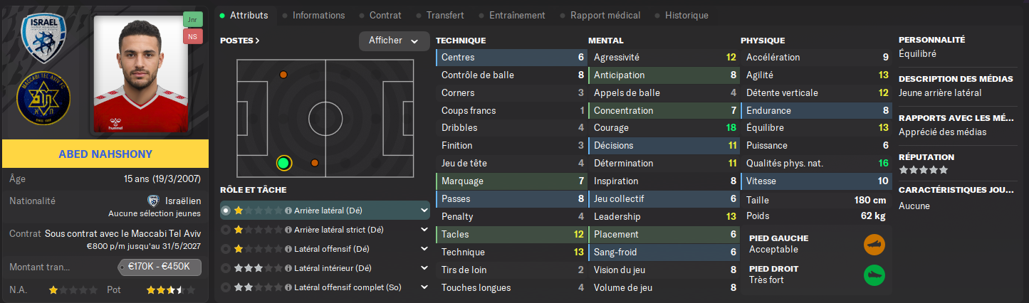Open the Afficher dropdown
Image resolution: width=1029 pixels, height=303 pixels.
pyautogui.click(x=394, y=41)
